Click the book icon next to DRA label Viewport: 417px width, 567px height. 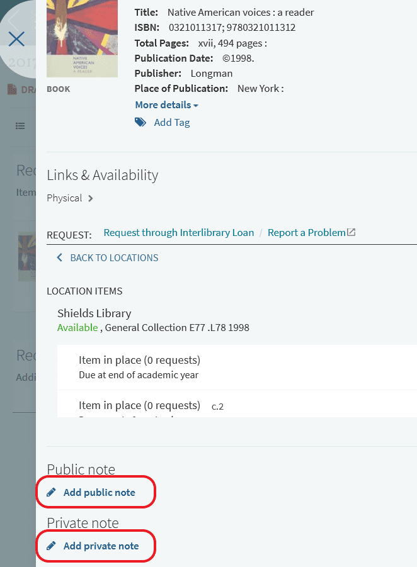click(x=12, y=89)
